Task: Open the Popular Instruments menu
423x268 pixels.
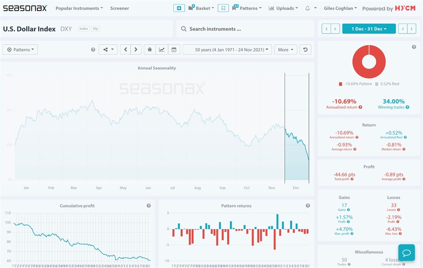Action: click(x=79, y=8)
